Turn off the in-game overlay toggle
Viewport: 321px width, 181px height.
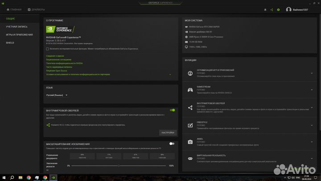(172, 110)
